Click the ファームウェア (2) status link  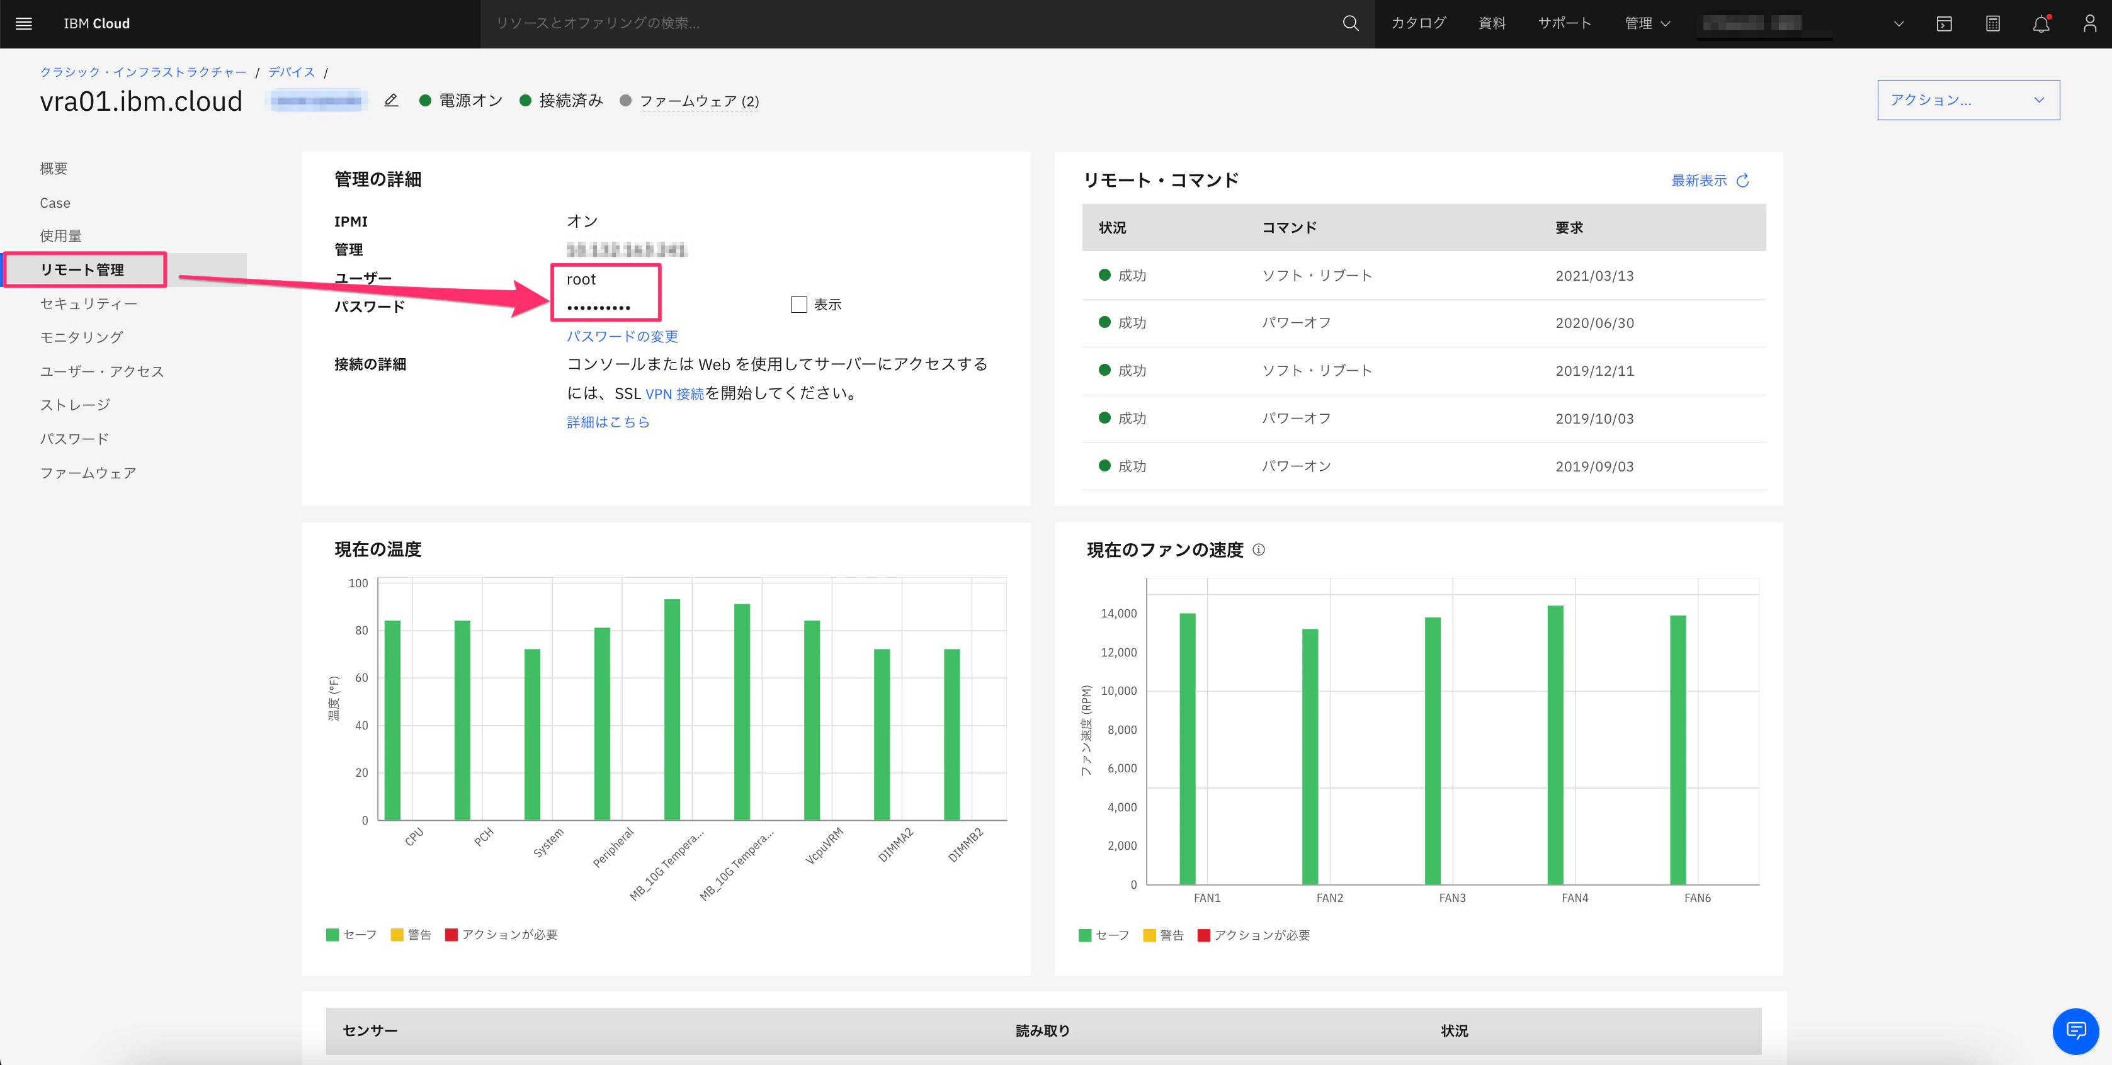(x=700, y=101)
